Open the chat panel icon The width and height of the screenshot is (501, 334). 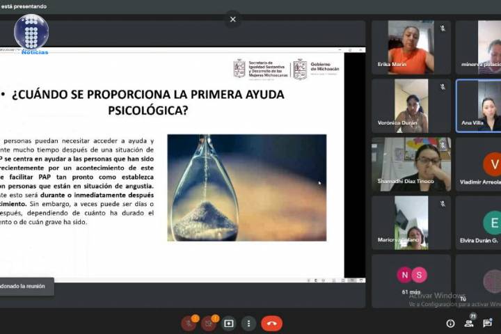488,324
